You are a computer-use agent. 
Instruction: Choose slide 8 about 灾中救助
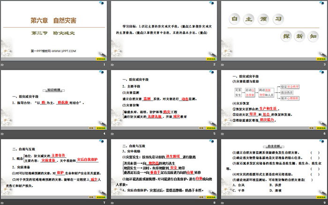[164, 168]
